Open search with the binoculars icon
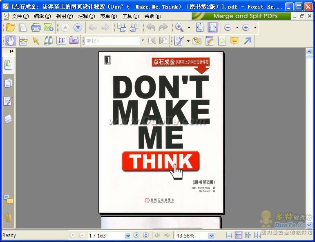This screenshot has height=242, width=315. click(49, 41)
